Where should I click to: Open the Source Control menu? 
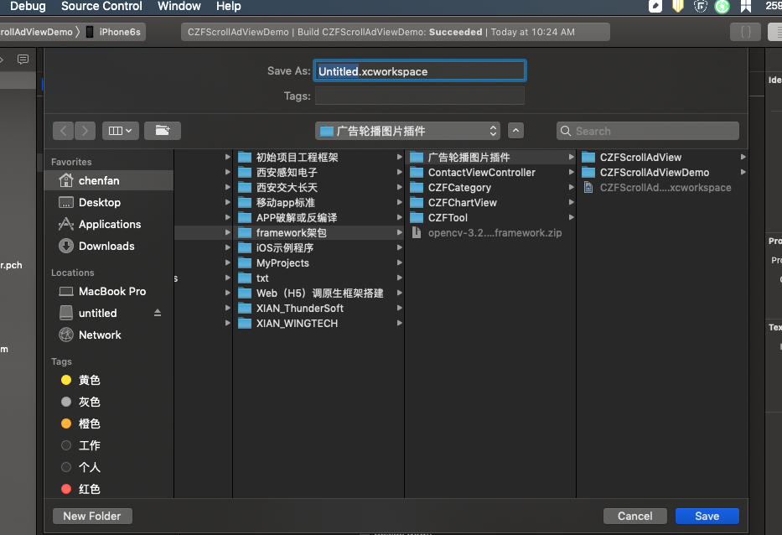[101, 7]
